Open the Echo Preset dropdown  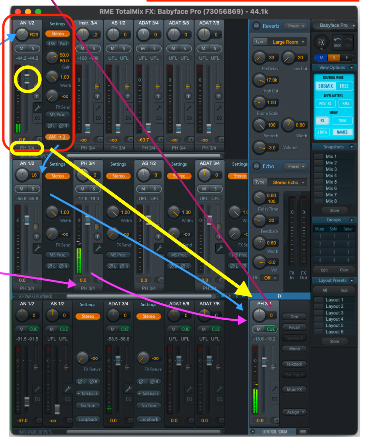(x=296, y=166)
